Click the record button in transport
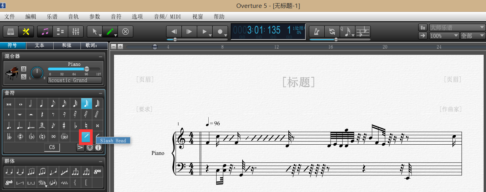Image resolution: width=486 pixels, height=192 pixels. 220,32
